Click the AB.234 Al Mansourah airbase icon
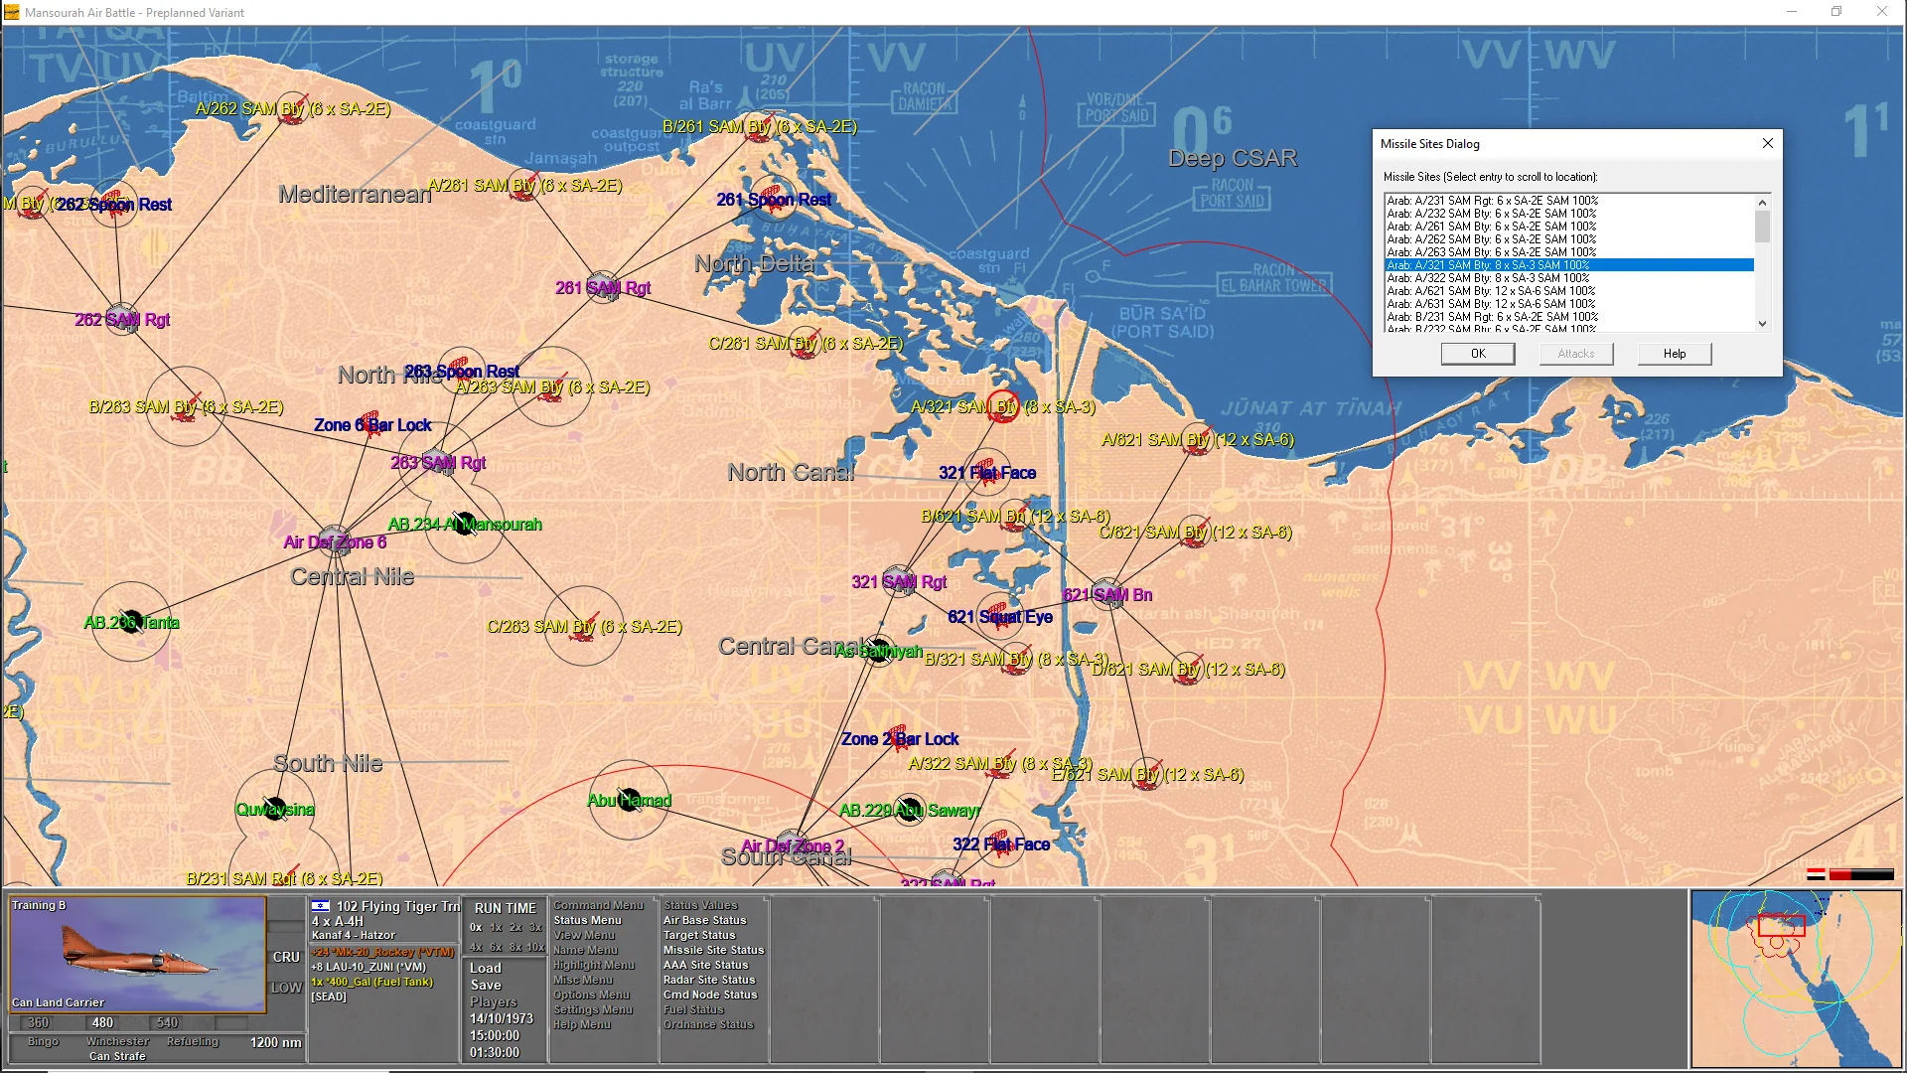Screen dimensions: 1907x1073 (x=465, y=524)
